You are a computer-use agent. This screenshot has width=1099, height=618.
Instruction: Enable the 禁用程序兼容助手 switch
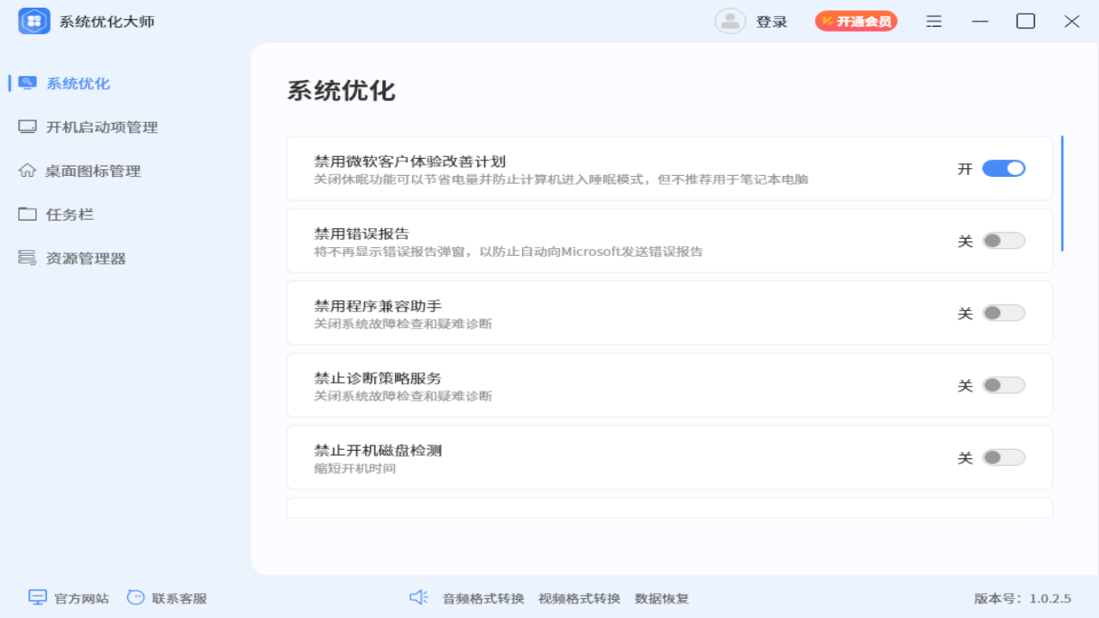1004,312
